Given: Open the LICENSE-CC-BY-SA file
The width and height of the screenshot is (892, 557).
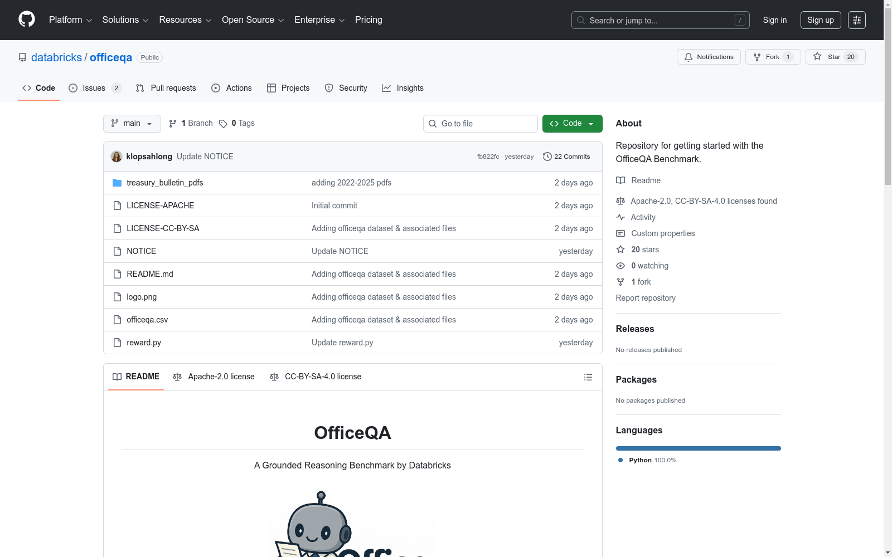Looking at the screenshot, I should (x=163, y=228).
